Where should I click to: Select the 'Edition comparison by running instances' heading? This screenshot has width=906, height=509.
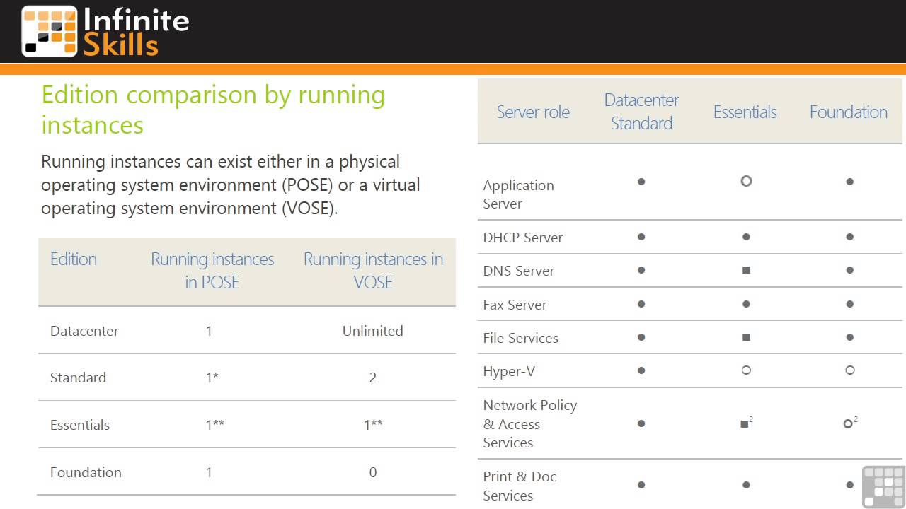[x=213, y=110]
